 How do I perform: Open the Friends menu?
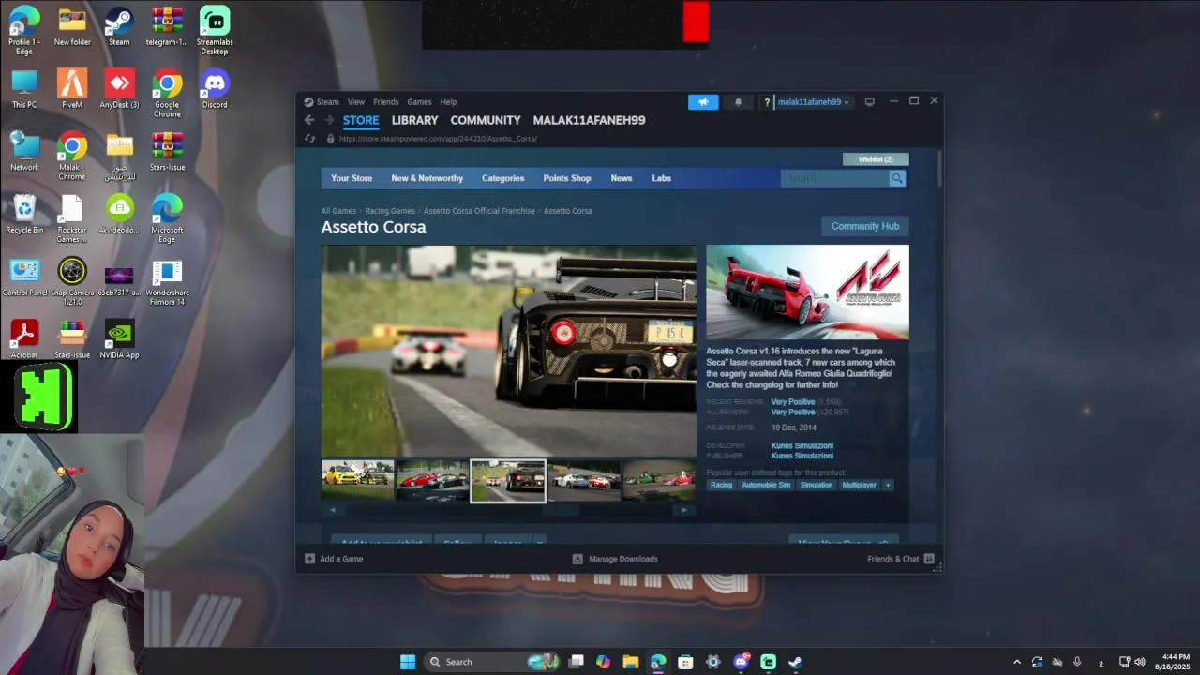[x=386, y=102]
